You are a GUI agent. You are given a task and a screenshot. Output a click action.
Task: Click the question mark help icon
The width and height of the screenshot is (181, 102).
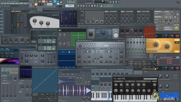(x=119, y=2)
